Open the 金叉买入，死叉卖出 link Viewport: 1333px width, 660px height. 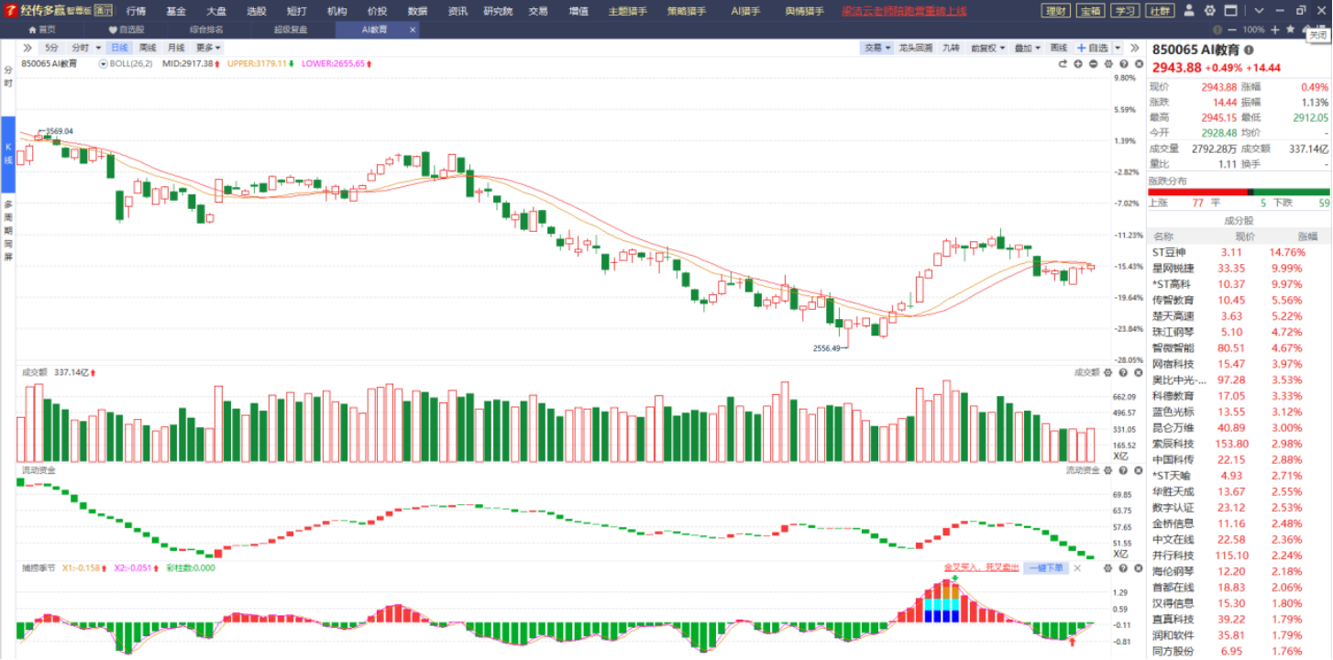coord(981,568)
